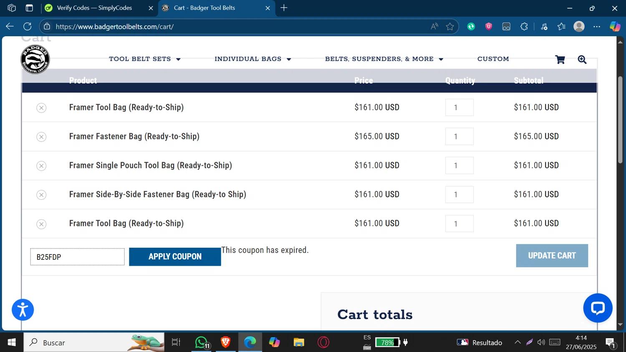Open the clock showing 27/06/2025
The image size is (626, 352).
[581, 342]
